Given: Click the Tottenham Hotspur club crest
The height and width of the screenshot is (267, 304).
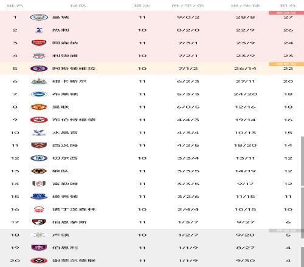Looking at the screenshot, I should pos(39,30).
